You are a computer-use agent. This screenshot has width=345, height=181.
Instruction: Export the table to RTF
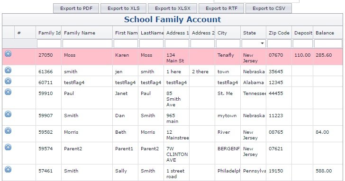[x=221, y=9]
